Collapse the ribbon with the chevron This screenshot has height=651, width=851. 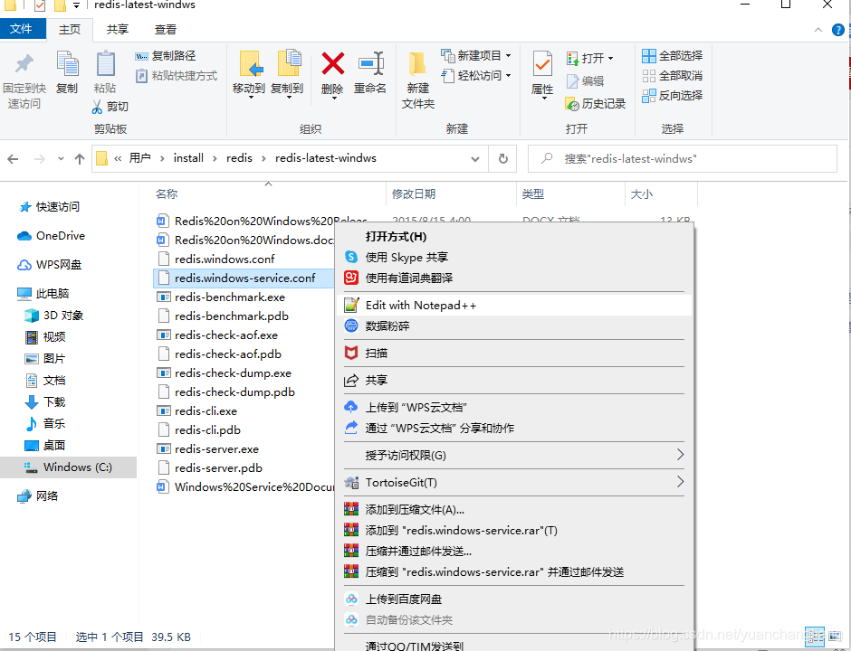click(x=818, y=31)
